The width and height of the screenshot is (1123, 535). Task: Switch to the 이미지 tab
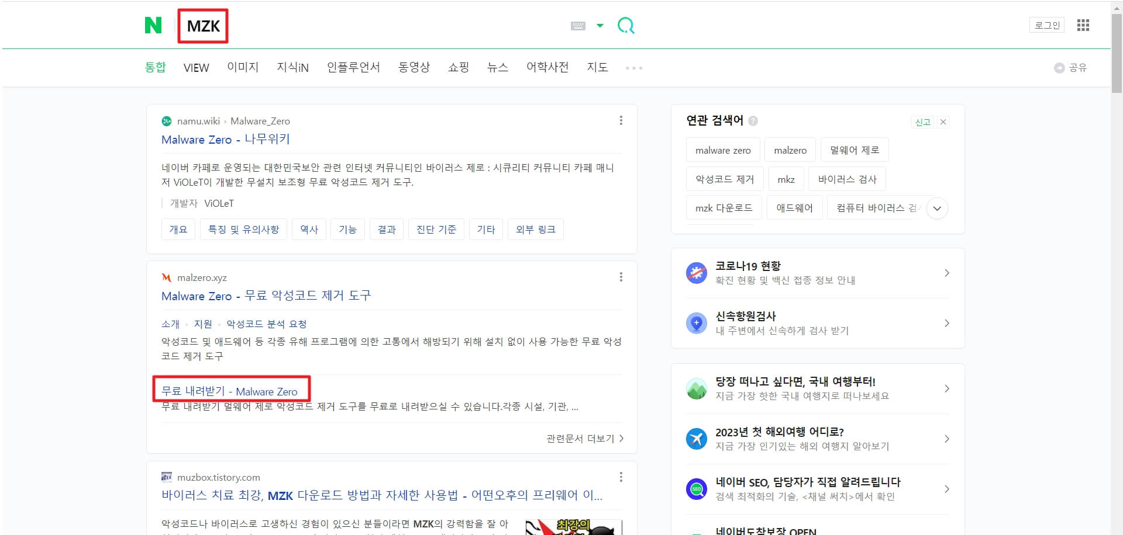[x=243, y=67]
